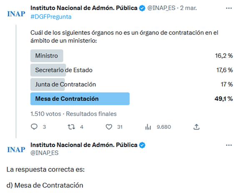Open INAP avatar on first tweet

[16, 14]
